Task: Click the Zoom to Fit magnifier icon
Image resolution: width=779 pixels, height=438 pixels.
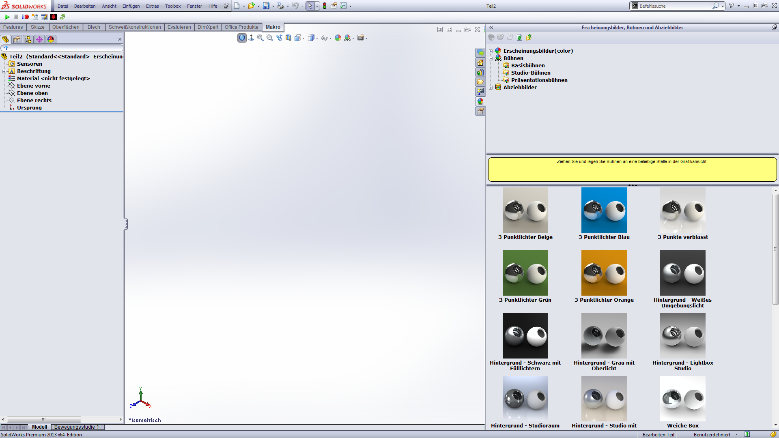Action: tap(260, 38)
